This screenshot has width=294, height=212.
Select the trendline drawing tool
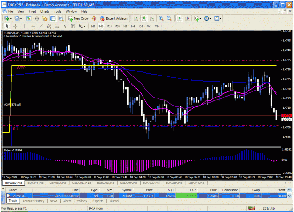pyautogui.click(x=41, y=26)
